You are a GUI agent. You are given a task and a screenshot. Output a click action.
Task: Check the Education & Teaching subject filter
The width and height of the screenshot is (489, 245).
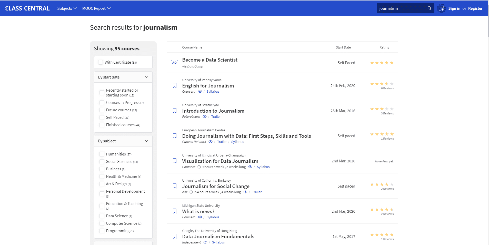click(102, 206)
